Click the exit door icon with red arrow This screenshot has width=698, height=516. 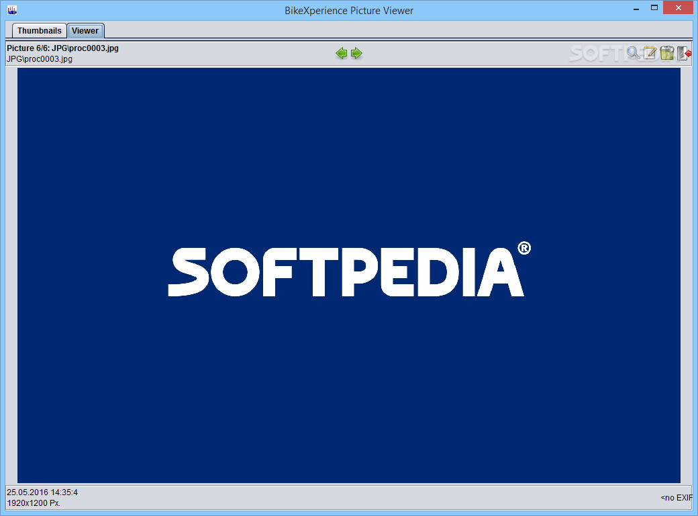tap(684, 53)
